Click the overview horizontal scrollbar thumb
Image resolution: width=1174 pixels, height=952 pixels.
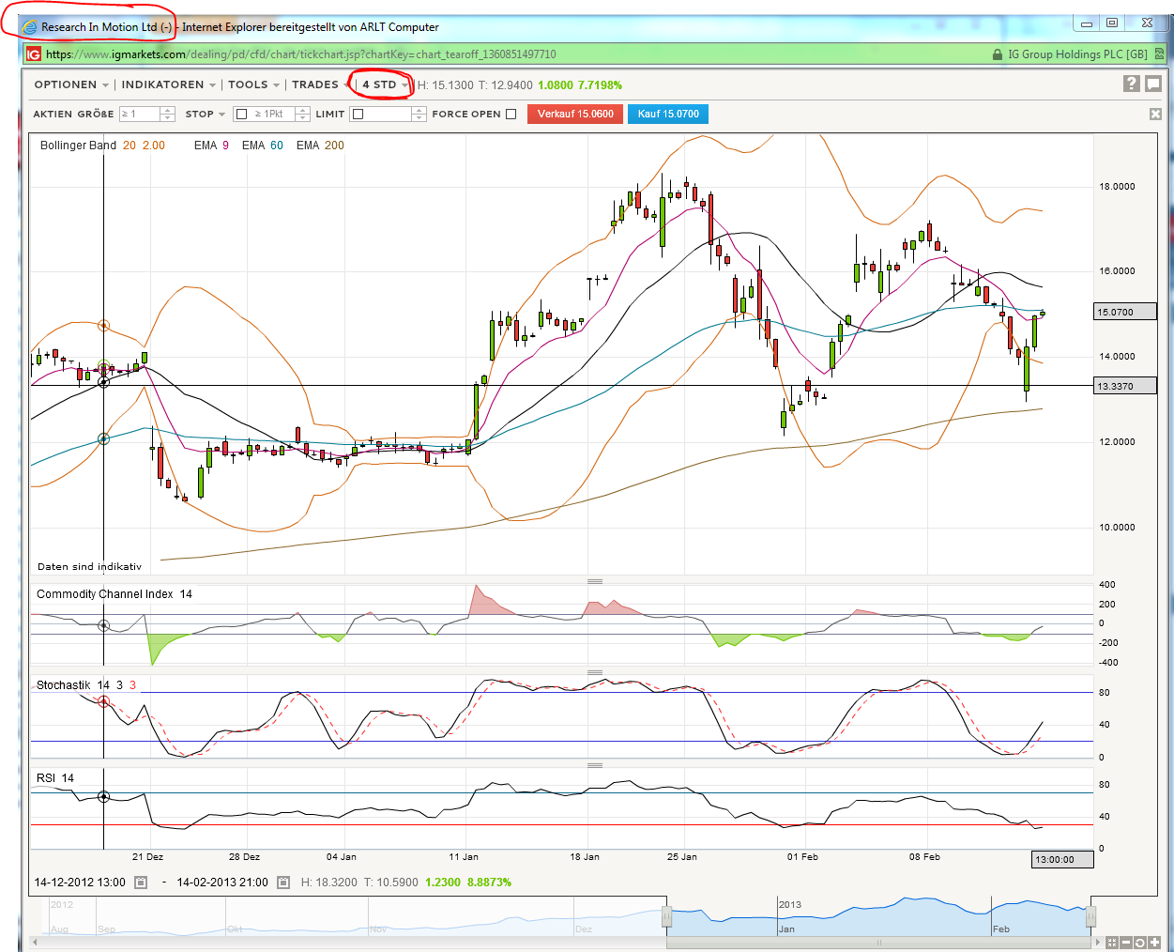point(879,942)
